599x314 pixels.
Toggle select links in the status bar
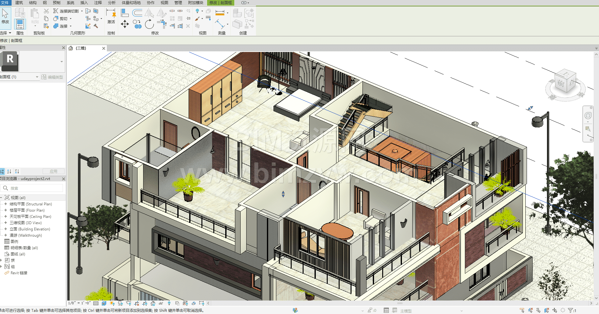click(522, 310)
